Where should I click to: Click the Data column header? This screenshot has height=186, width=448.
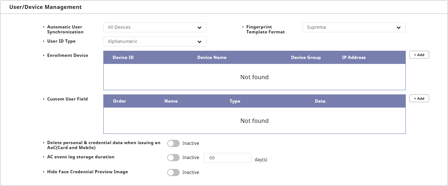[320, 101]
